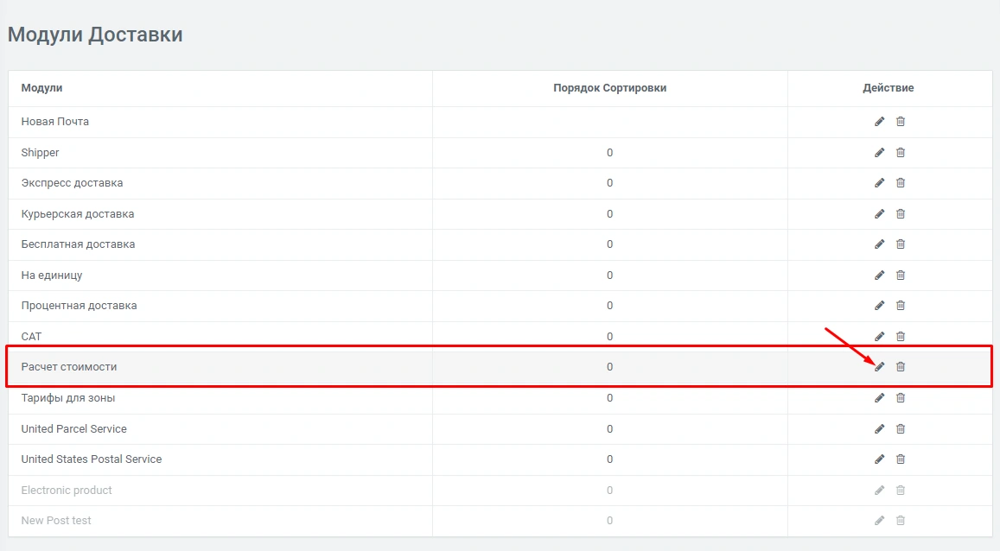Edit the Новая Почта module
The width and height of the screenshot is (1000, 551).
tap(879, 122)
